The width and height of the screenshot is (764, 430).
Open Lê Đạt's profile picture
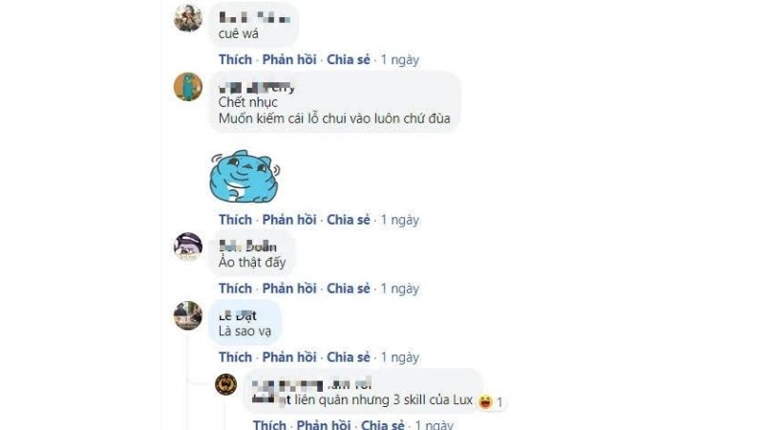(x=188, y=315)
